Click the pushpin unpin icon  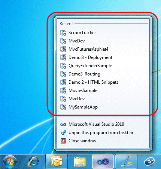click(x=63, y=133)
